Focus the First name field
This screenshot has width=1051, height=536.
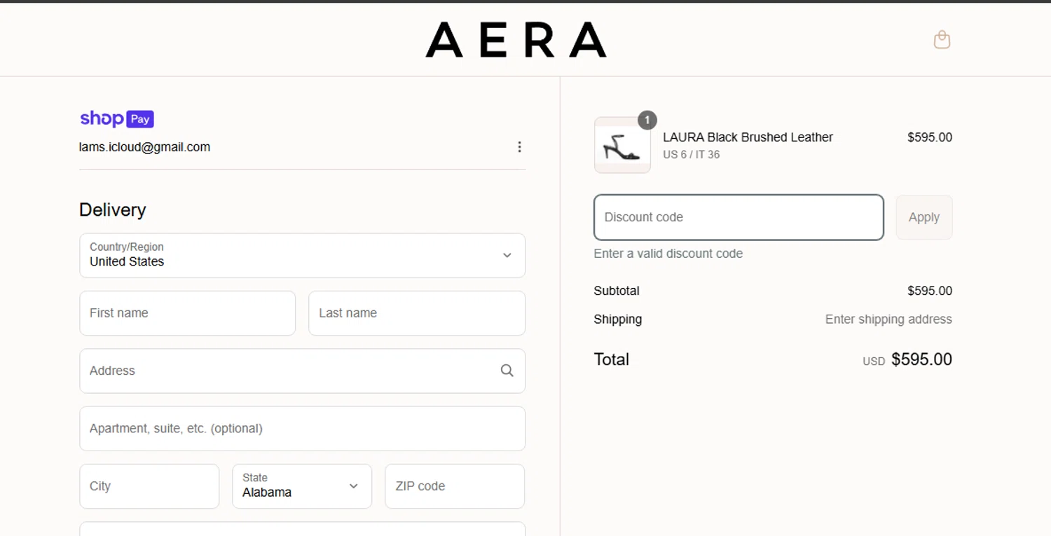tap(188, 313)
